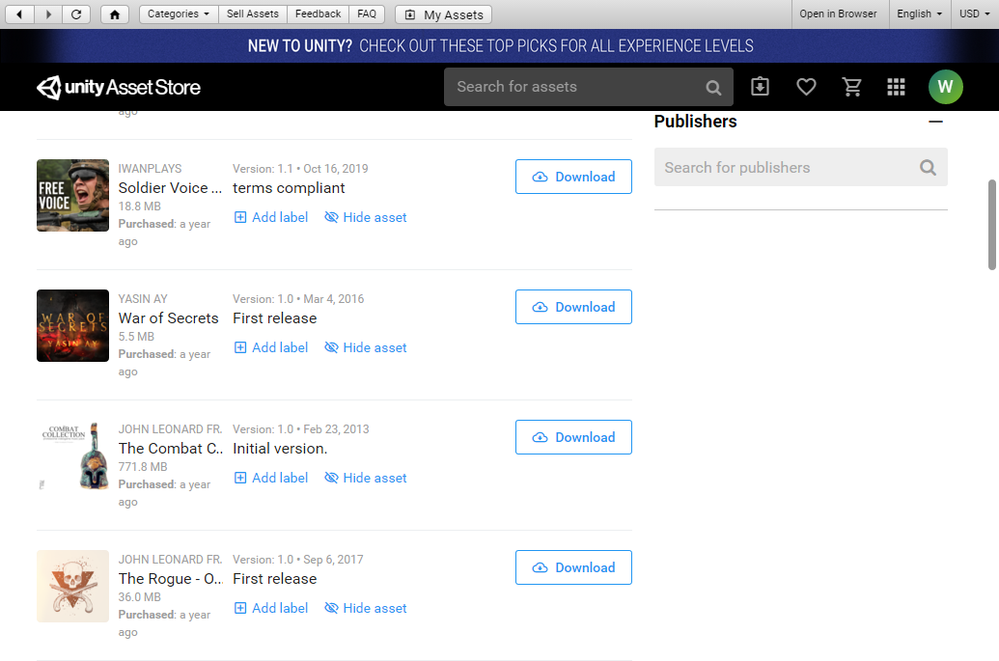Add label to The Rogue asset
This screenshot has width=999, height=661.
click(x=271, y=608)
